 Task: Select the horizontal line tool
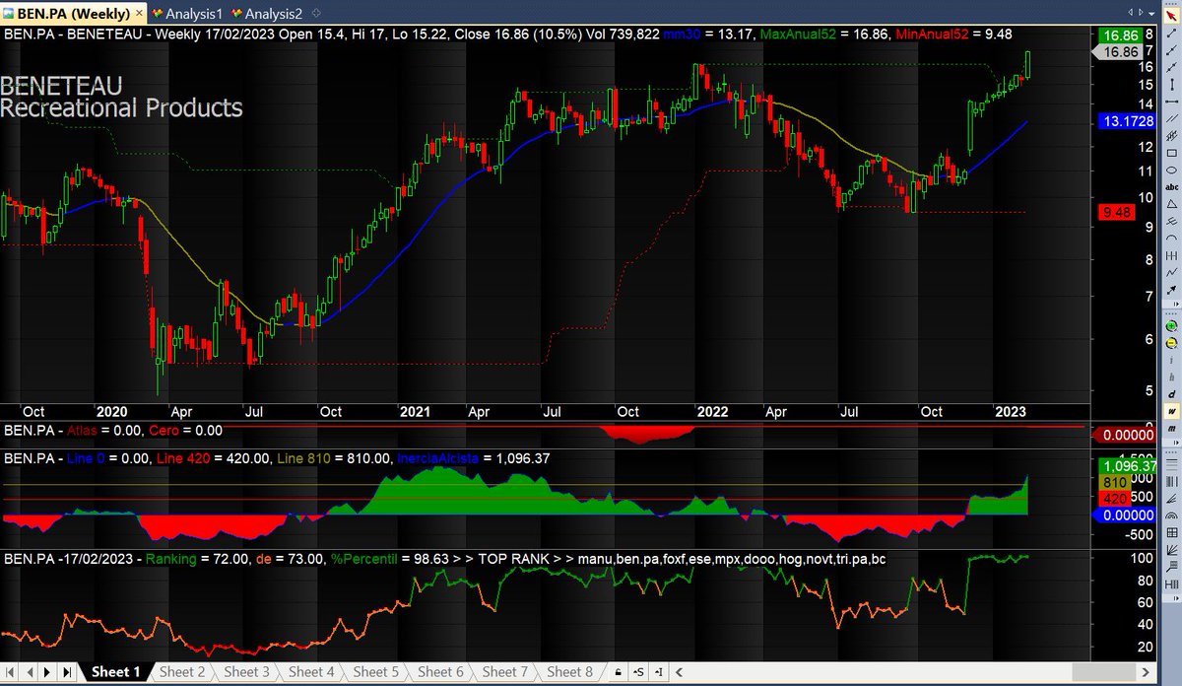coord(1172,102)
